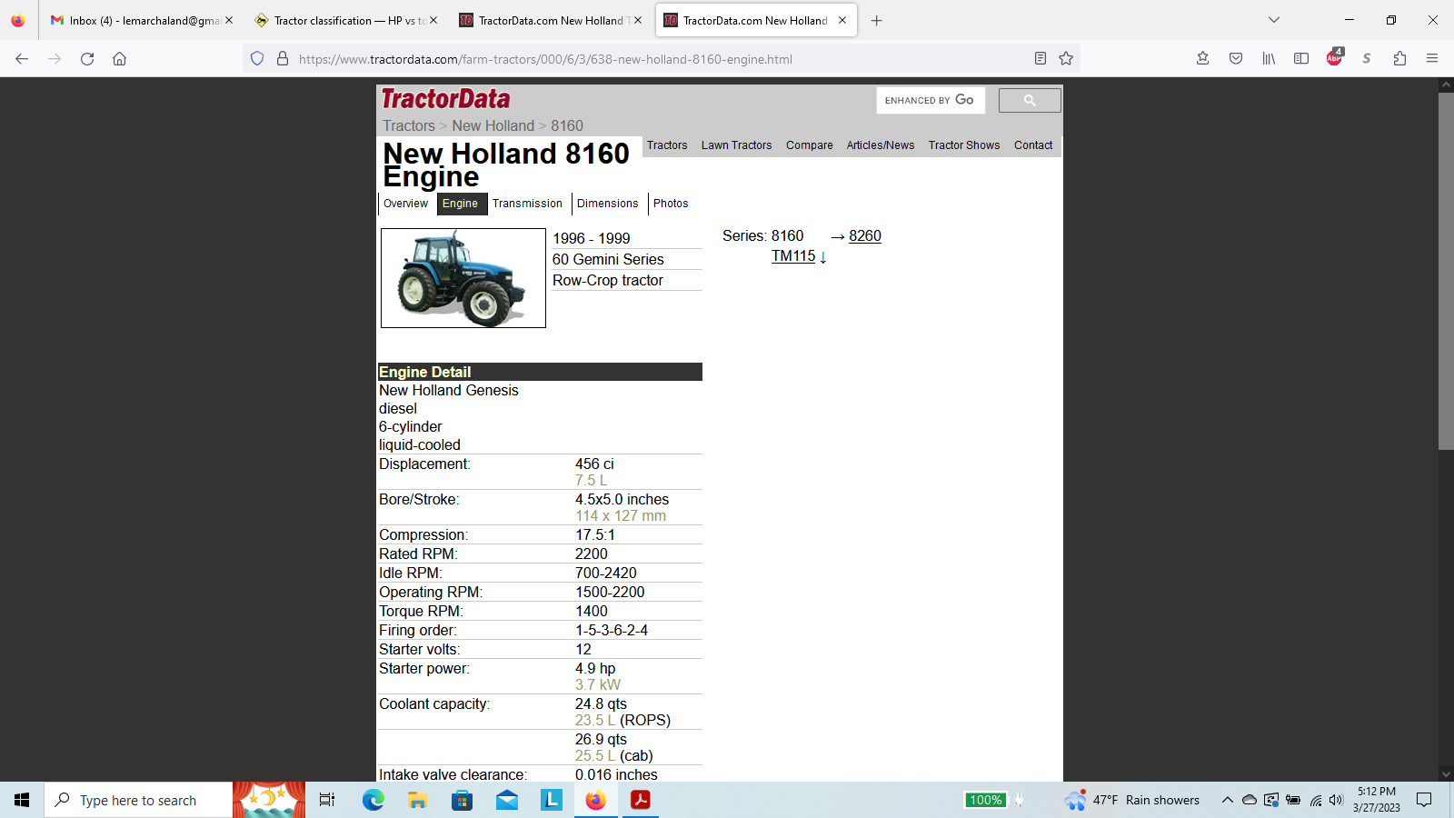This screenshot has width=1454, height=818.
Task: Open Adobe Acrobat from the taskbar
Action: point(641,800)
